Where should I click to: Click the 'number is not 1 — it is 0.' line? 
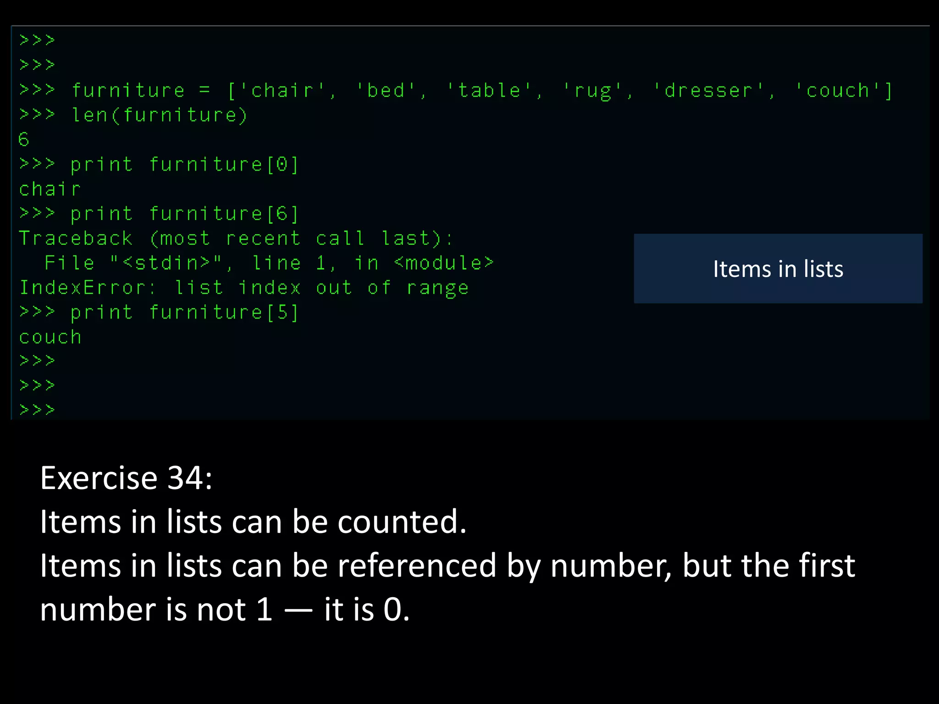(225, 610)
